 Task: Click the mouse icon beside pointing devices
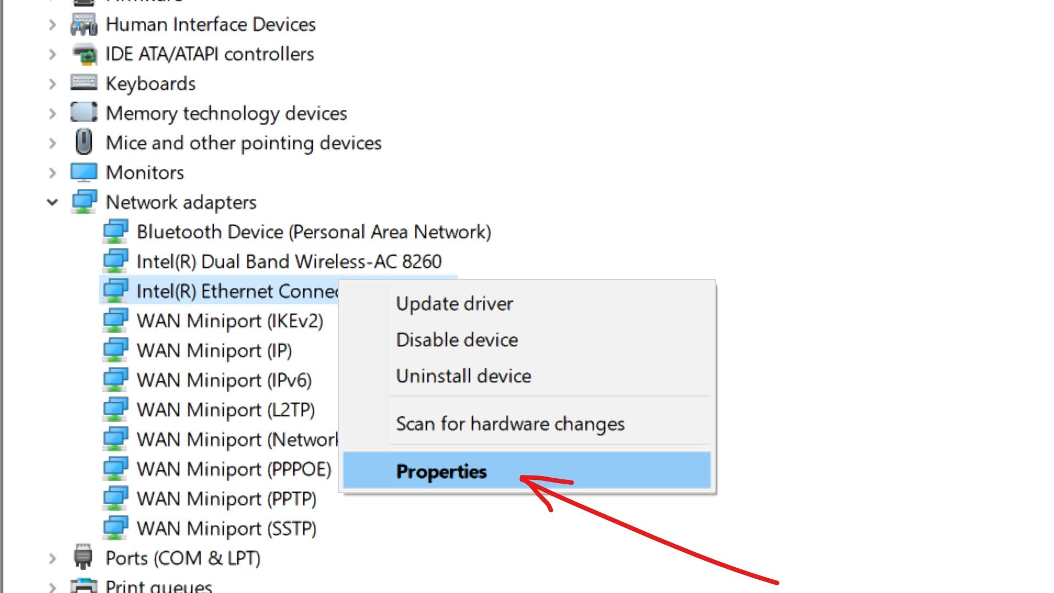click(x=84, y=142)
